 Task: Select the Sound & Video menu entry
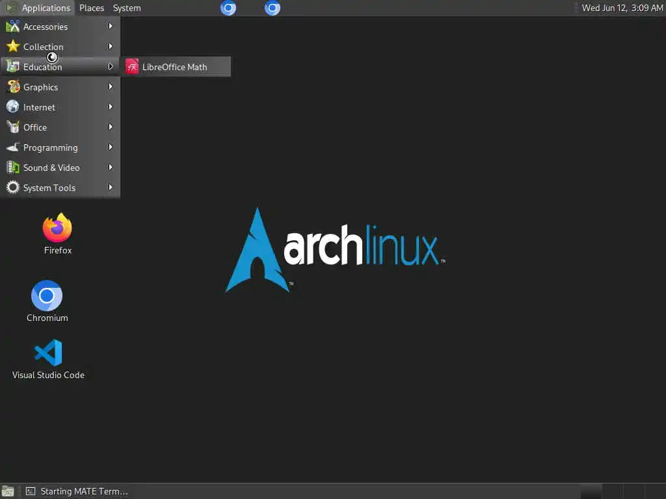[x=60, y=167]
